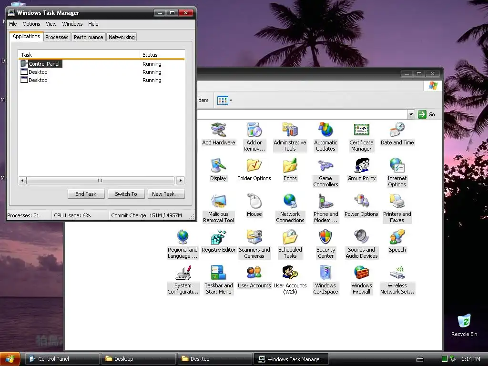Open Sounds and Audio Devices

(361, 244)
